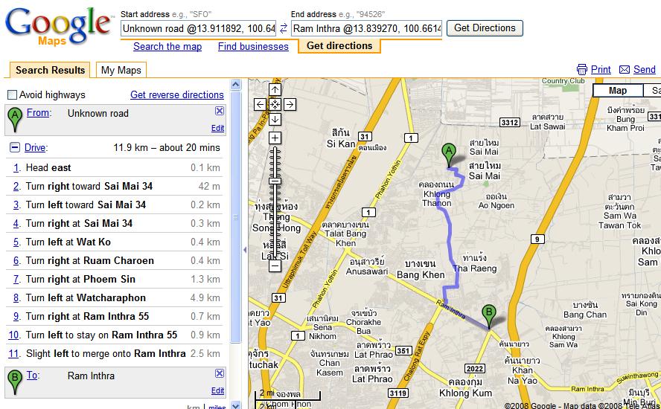
Task: Click the green marker B on map
Action: click(488, 316)
